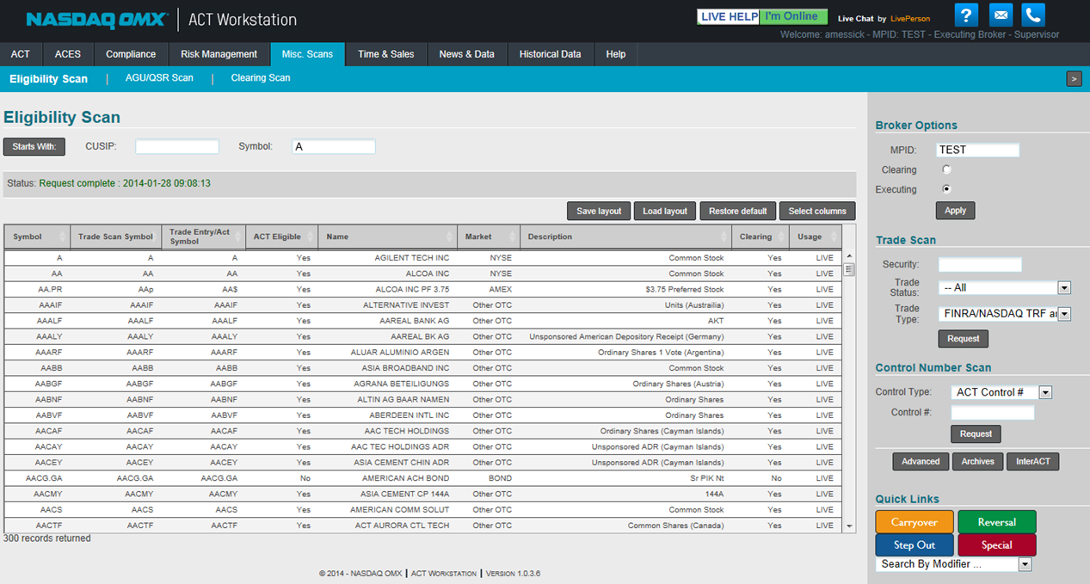The width and height of the screenshot is (1090, 584).
Task: Click the orange Carryover quick link
Action: click(x=914, y=522)
